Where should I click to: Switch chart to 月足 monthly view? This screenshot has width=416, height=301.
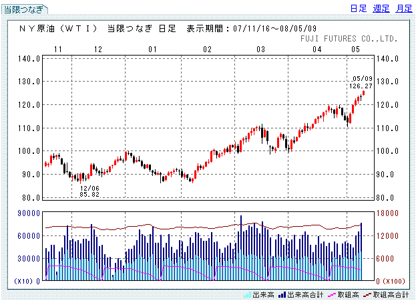(x=404, y=9)
